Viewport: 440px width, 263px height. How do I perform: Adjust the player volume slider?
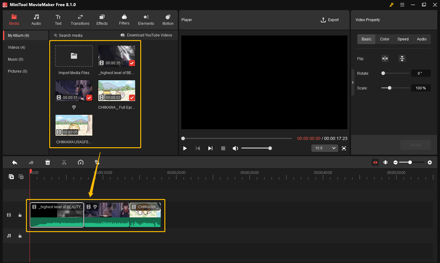(x=256, y=148)
